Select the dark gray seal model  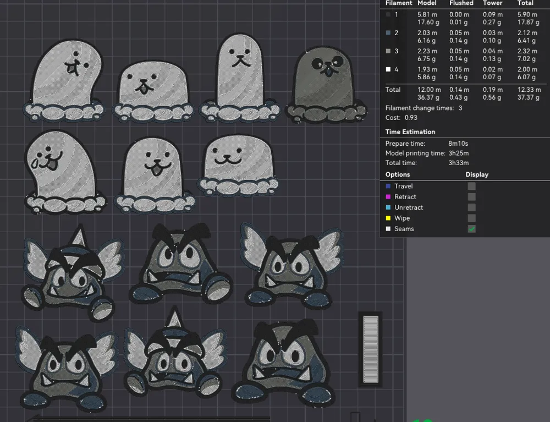tap(327, 85)
